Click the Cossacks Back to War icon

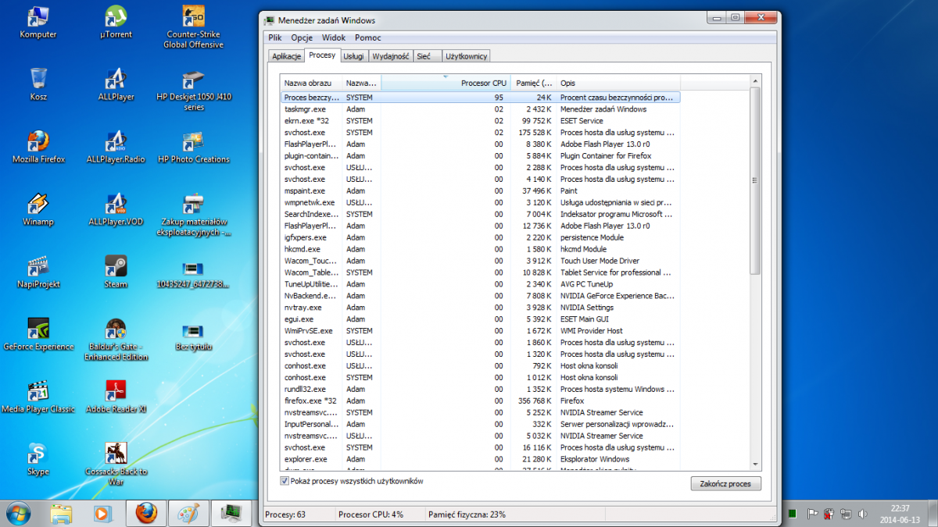[x=116, y=465]
